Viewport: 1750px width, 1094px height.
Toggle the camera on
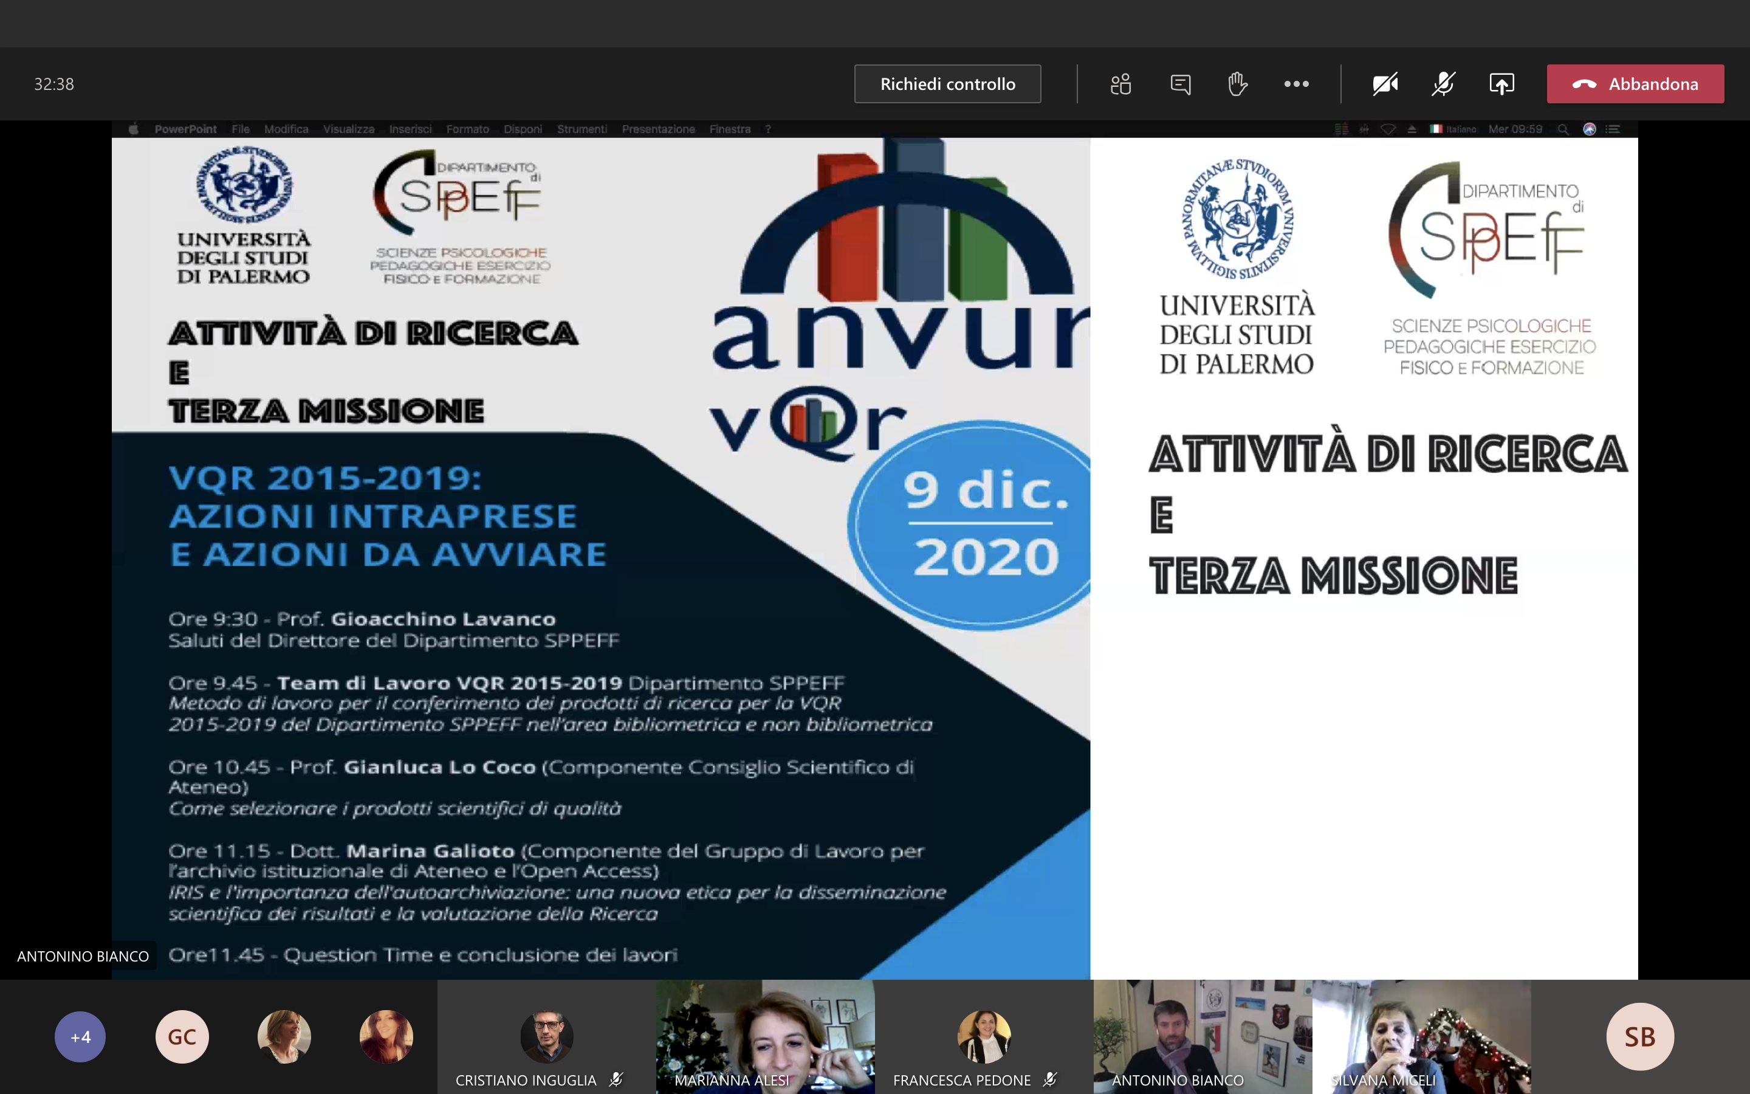tap(1385, 84)
